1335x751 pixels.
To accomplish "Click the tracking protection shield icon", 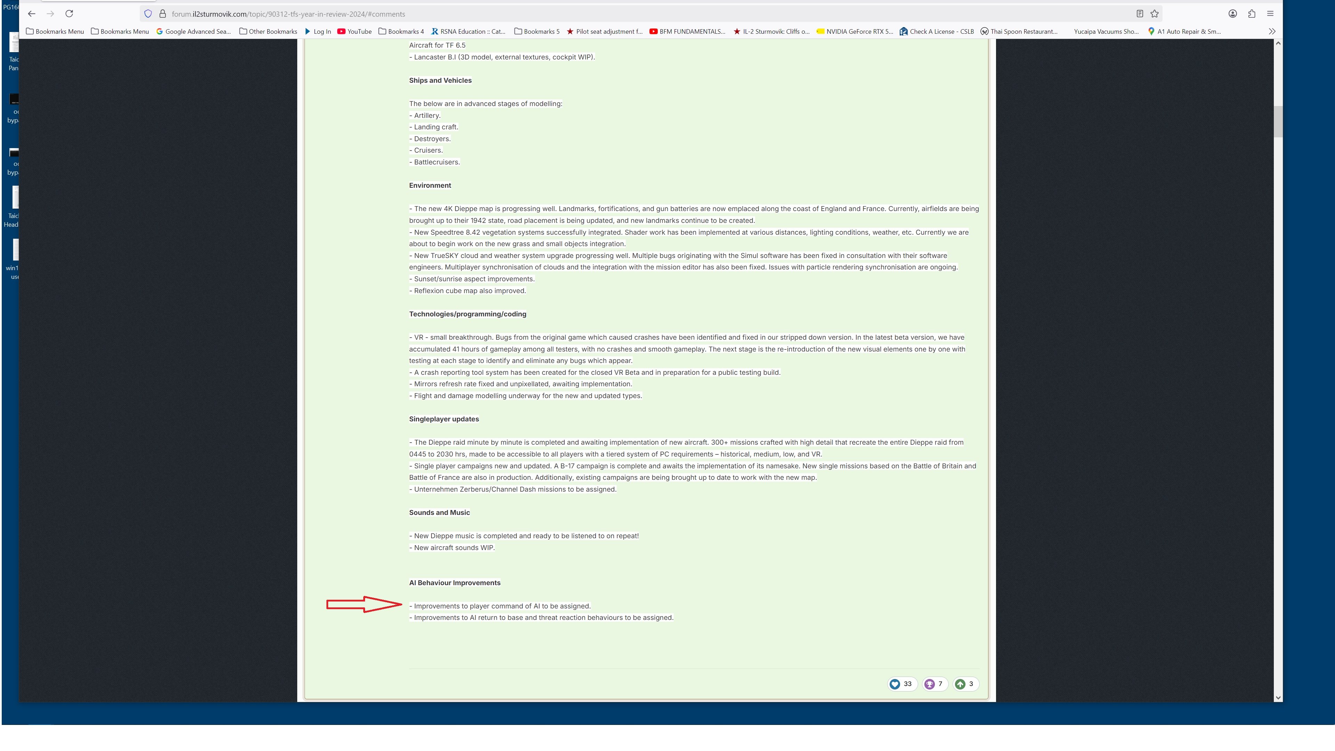I will [148, 14].
